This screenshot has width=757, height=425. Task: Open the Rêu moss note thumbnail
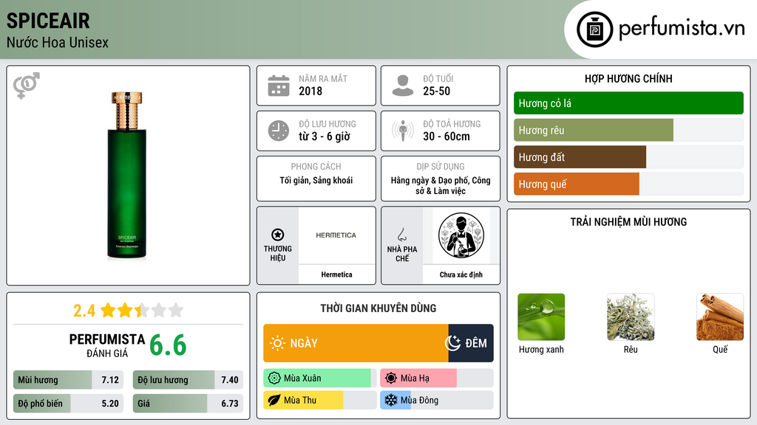631,317
